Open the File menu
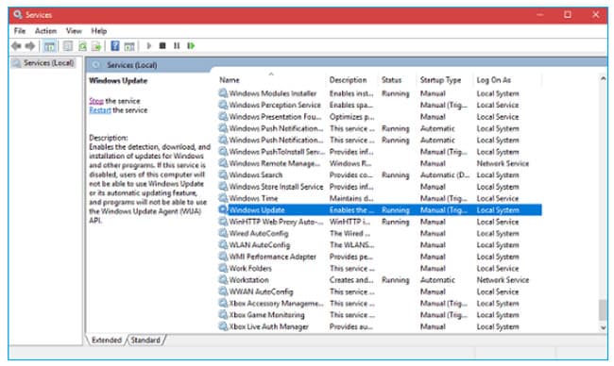 click(x=20, y=31)
